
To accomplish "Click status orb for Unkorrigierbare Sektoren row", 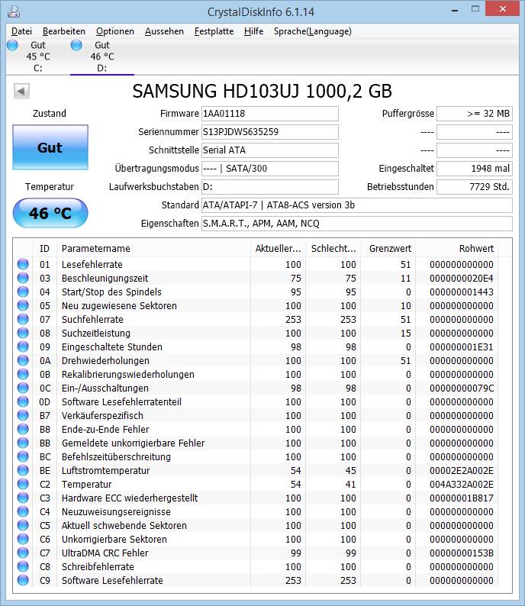I will (x=23, y=539).
